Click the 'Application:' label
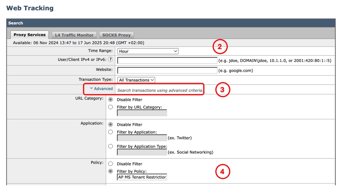Screen dimensions: 341x189 [x=92, y=123]
